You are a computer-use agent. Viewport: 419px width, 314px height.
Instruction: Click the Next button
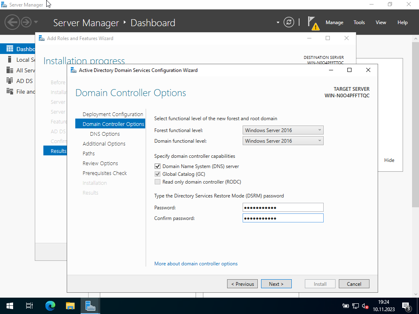click(276, 284)
